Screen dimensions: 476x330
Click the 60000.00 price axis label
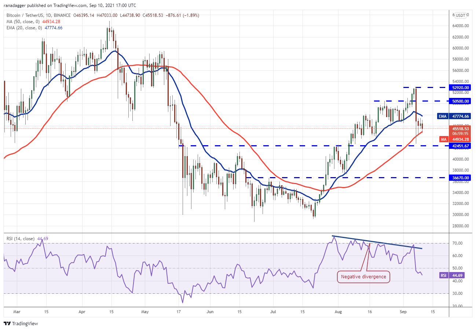point(461,48)
